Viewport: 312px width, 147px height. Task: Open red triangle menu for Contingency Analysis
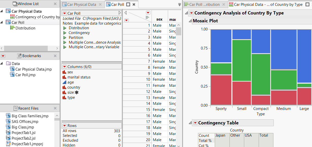tap(191, 13)
